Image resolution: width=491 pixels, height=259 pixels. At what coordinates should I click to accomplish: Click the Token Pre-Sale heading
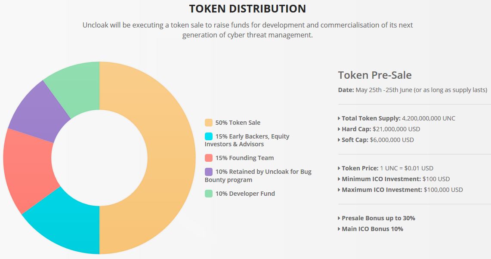pos(375,75)
